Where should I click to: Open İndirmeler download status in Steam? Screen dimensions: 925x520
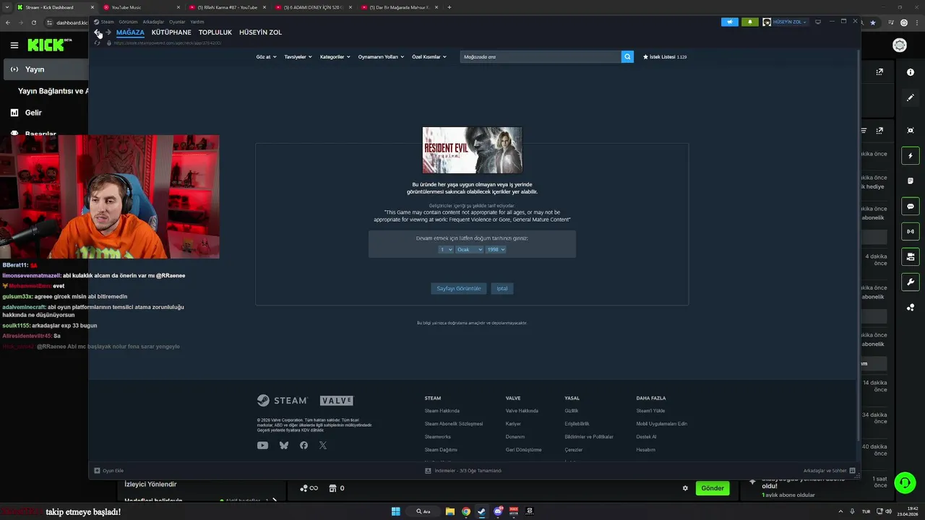pyautogui.click(x=463, y=470)
